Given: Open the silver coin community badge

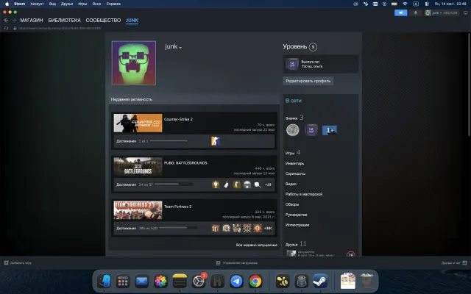Looking at the screenshot, I should tap(293, 130).
